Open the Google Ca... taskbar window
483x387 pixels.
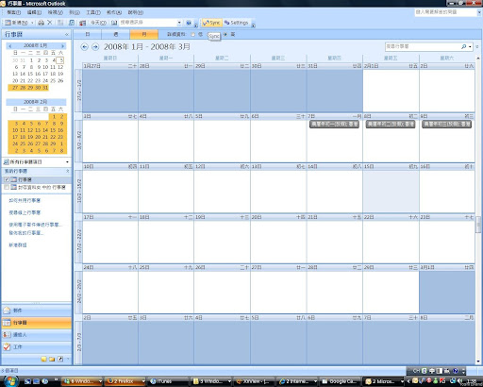(340, 381)
